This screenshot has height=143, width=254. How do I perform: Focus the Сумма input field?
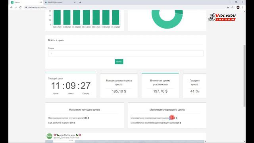pyautogui.click(x=126, y=54)
